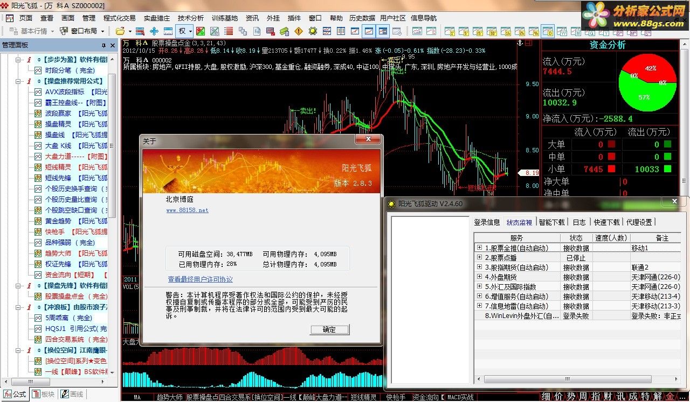The width and height of the screenshot is (690, 402).
Task: Click the F10 document info icon
Action: [257, 31]
